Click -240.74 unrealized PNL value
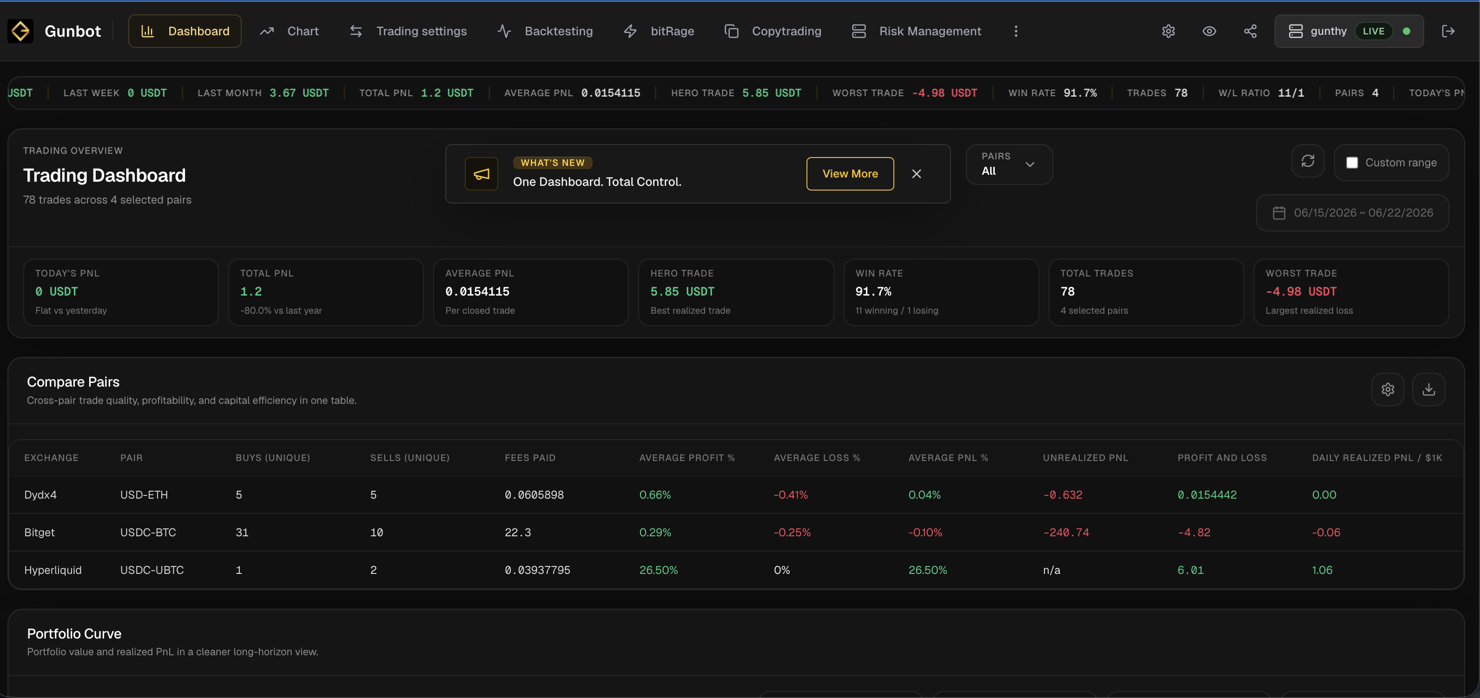 tap(1066, 533)
